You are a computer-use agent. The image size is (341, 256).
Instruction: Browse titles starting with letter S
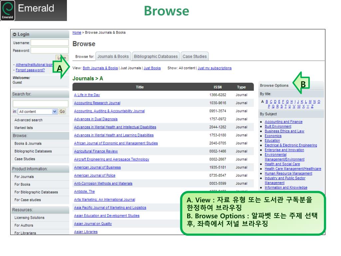282,106
